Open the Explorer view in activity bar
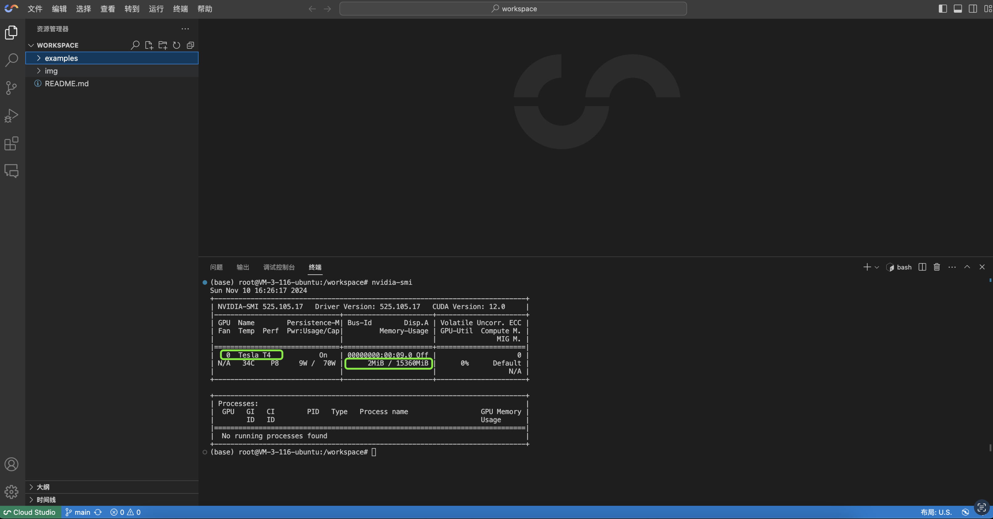The height and width of the screenshot is (519, 993). (x=12, y=32)
